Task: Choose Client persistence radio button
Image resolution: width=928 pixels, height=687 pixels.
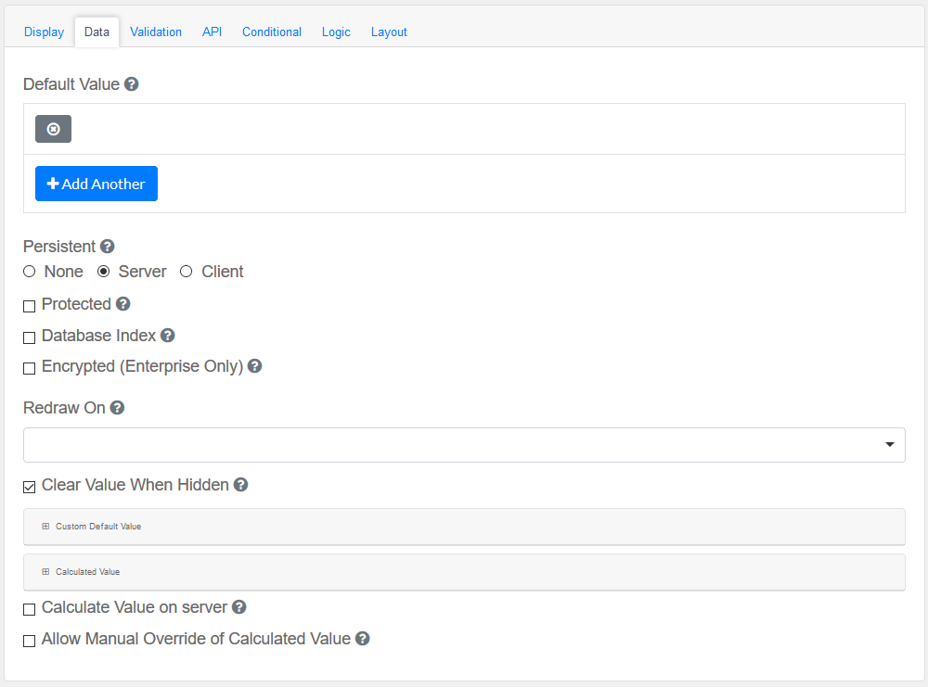Action: tap(187, 272)
